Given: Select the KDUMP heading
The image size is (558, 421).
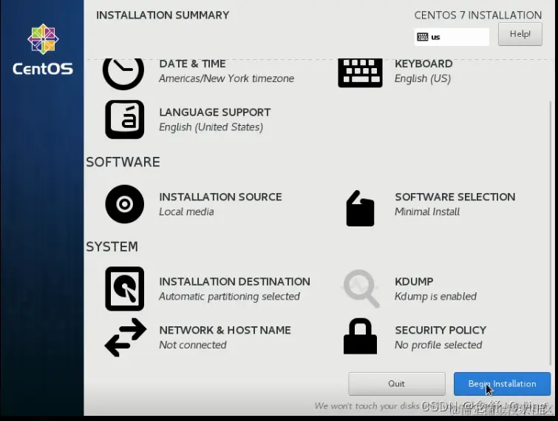Looking at the screenshot, I should (x=414, y=282).
